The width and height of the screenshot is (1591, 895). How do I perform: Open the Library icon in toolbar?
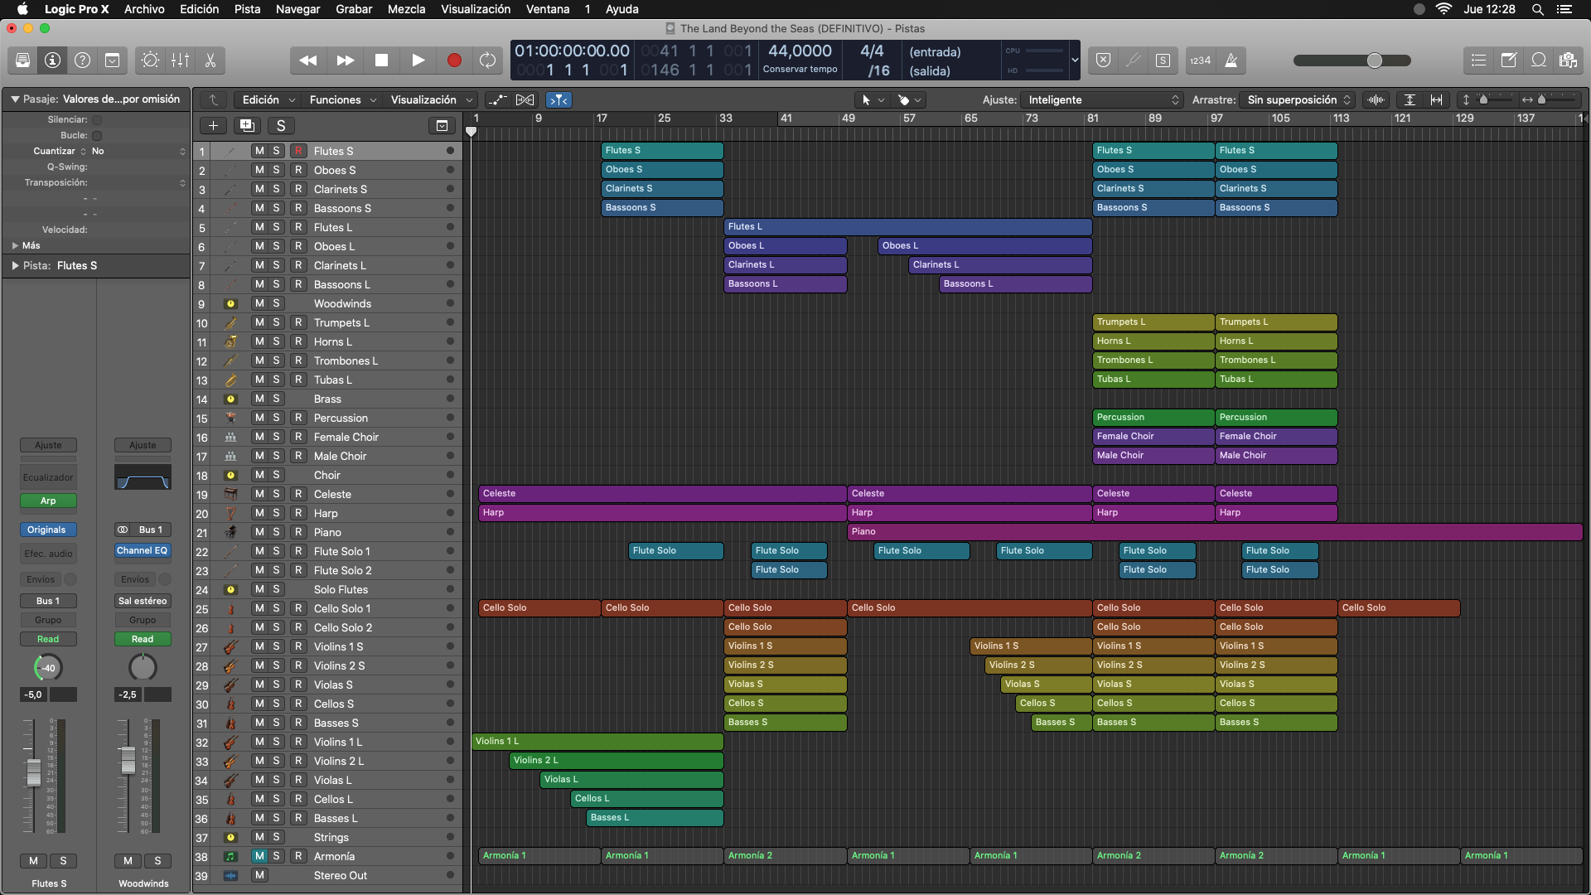[22, 60]
